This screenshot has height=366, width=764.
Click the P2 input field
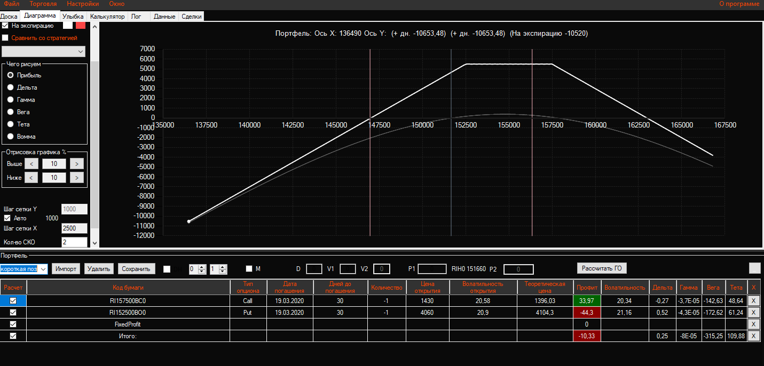point(518,269)
